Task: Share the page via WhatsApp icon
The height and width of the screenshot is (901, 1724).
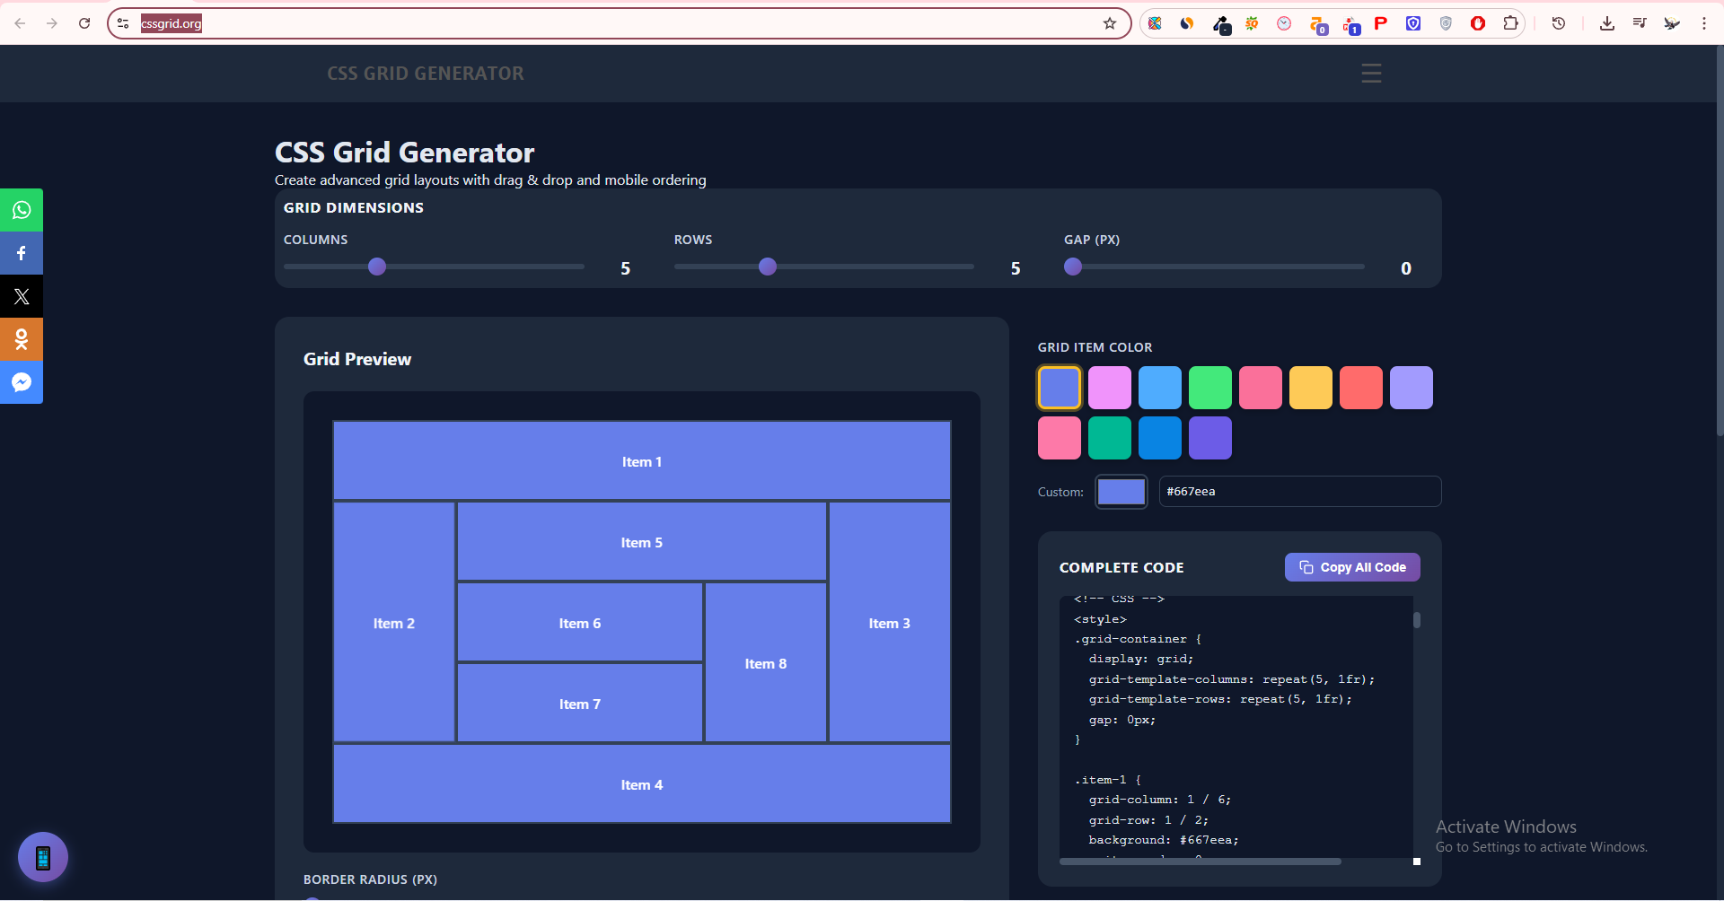Action: (21, 209)
